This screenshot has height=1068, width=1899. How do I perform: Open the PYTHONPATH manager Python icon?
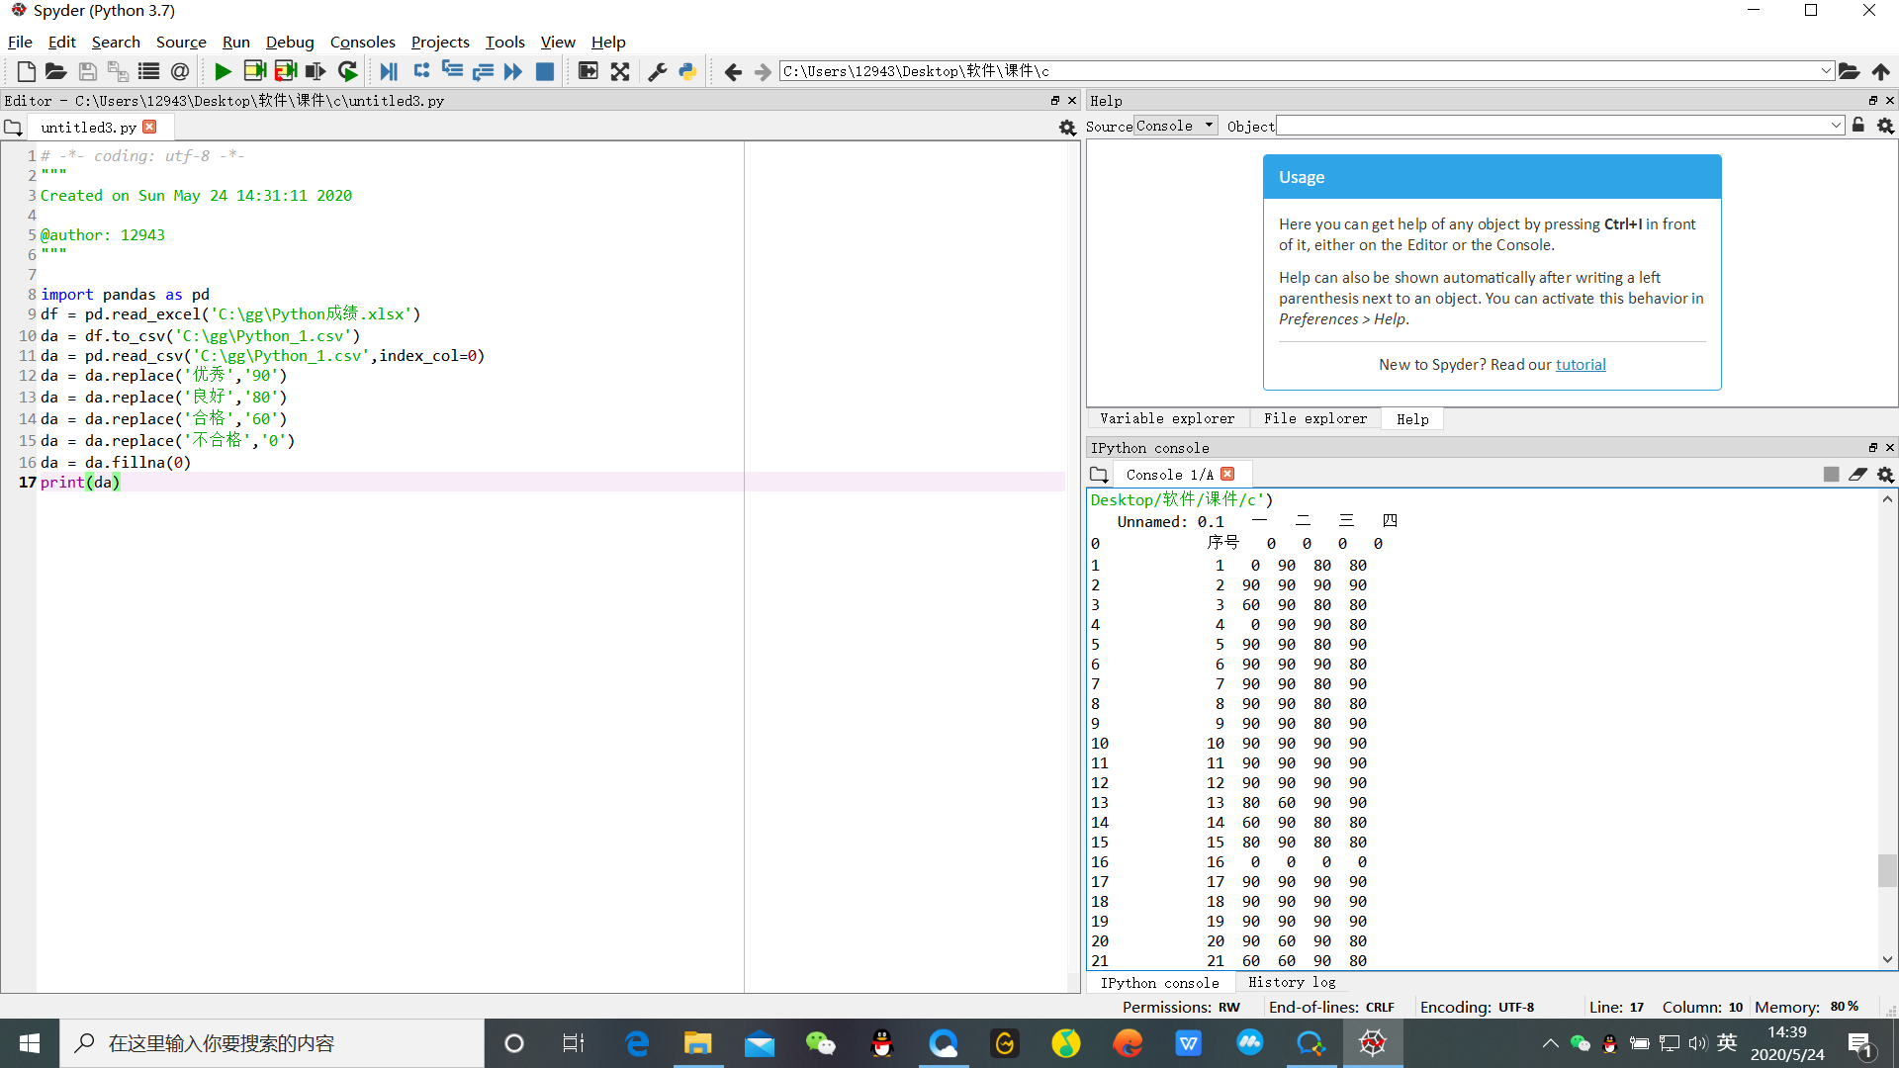click(687, 71)
